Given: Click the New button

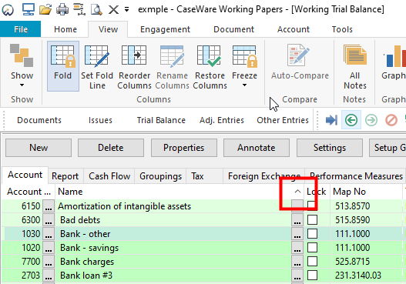Looking at the screenshot, I should click(39, 148).
